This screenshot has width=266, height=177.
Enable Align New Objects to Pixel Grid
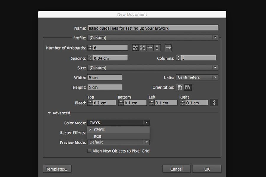[89, 150]
